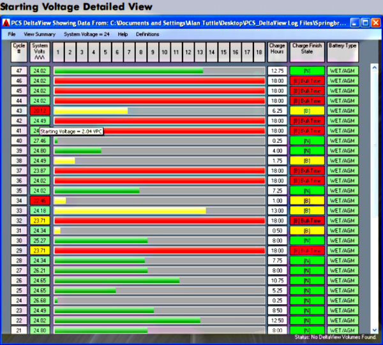Select cycle number 36 cell
Viewport: 383px width, 345px height.
point(19,180)
